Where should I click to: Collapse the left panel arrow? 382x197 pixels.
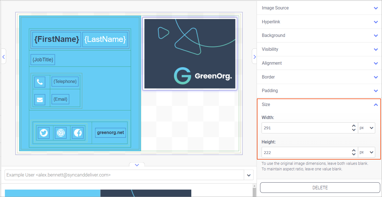pyautogui.click(x=4, y=57)
